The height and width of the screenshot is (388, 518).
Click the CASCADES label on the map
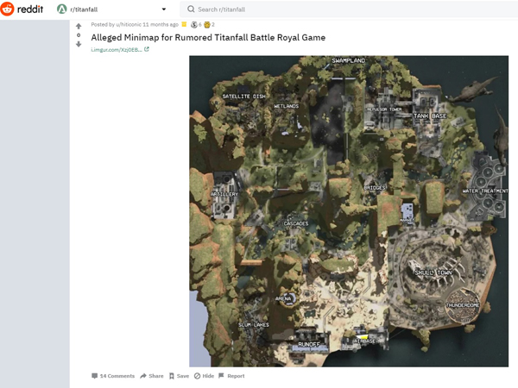[x=296, y=223]
